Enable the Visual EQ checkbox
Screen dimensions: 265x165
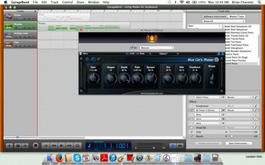coord(191,128)
